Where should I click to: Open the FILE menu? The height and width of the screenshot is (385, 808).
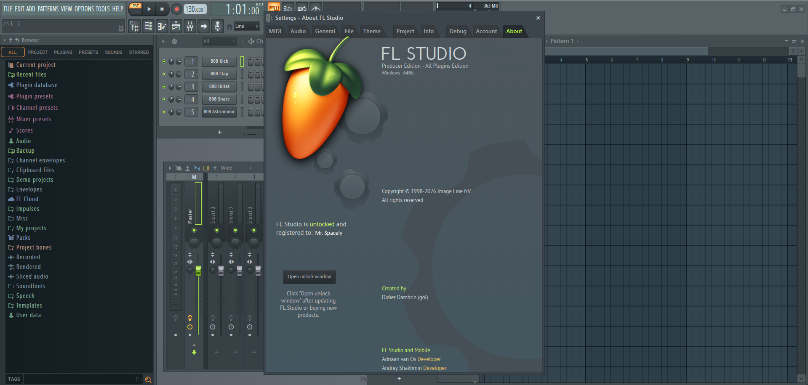click(x=8, y=9)
